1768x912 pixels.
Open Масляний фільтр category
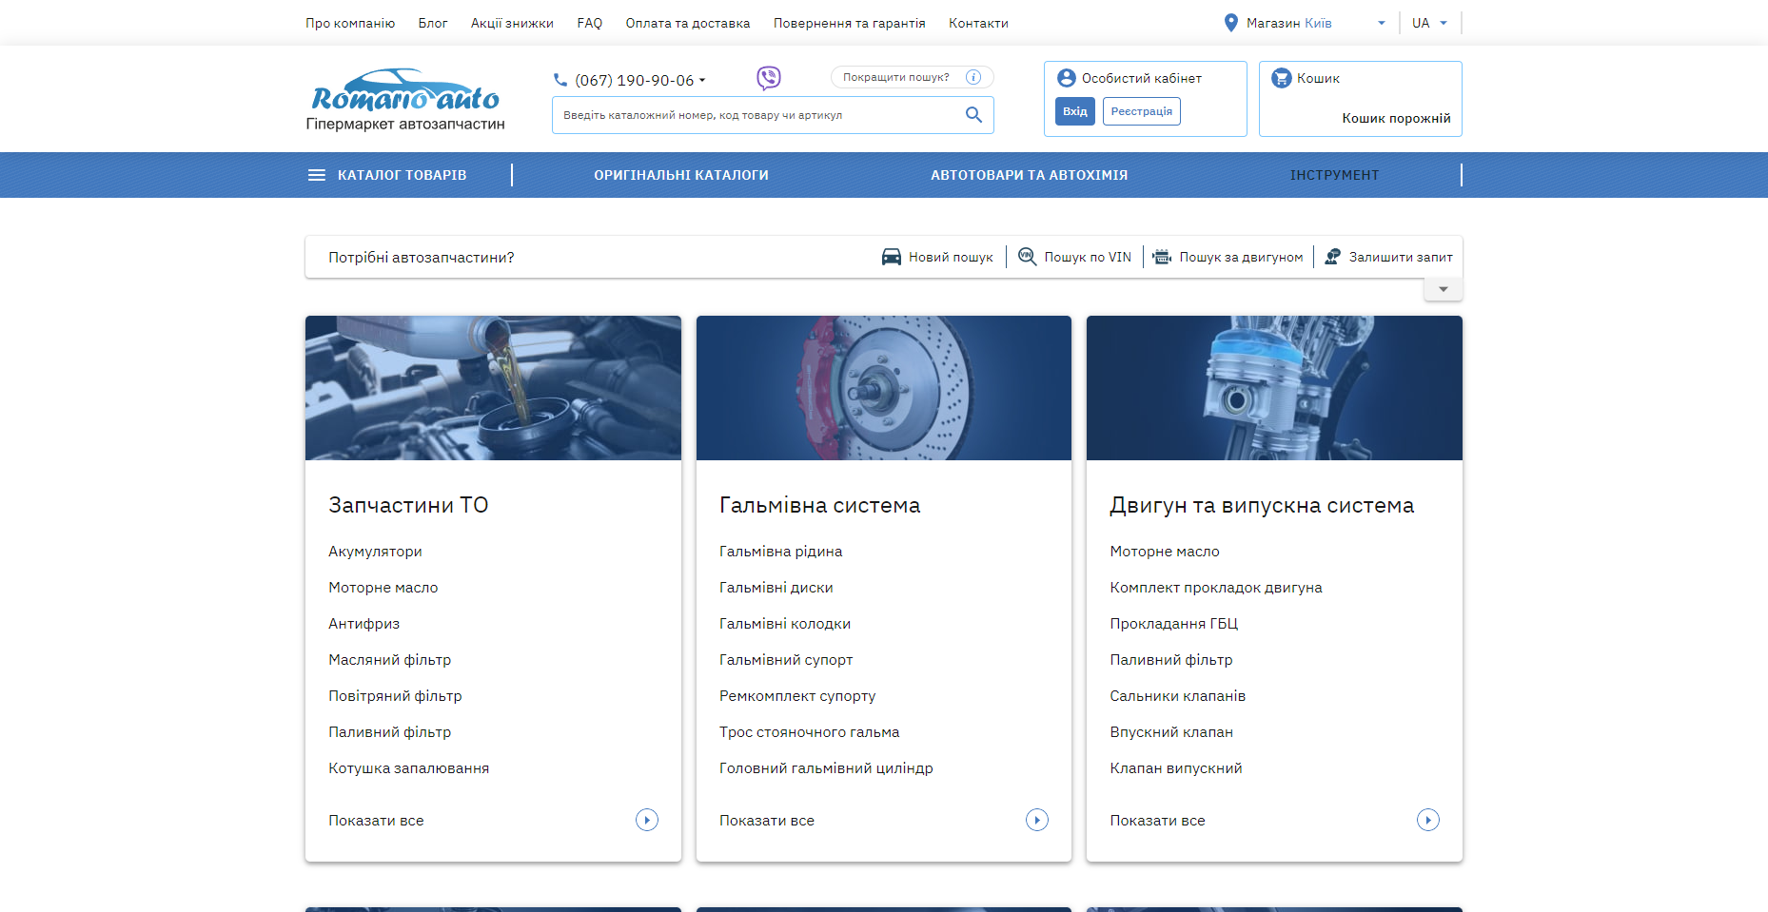pos(390,660)
